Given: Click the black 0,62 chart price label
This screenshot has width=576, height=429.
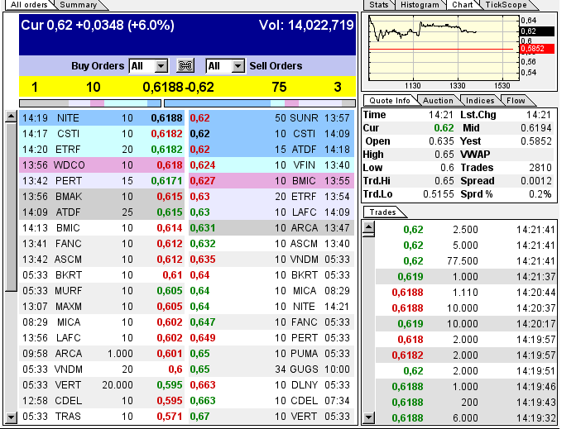Looking at the screenshot, I should click(537, 31).
